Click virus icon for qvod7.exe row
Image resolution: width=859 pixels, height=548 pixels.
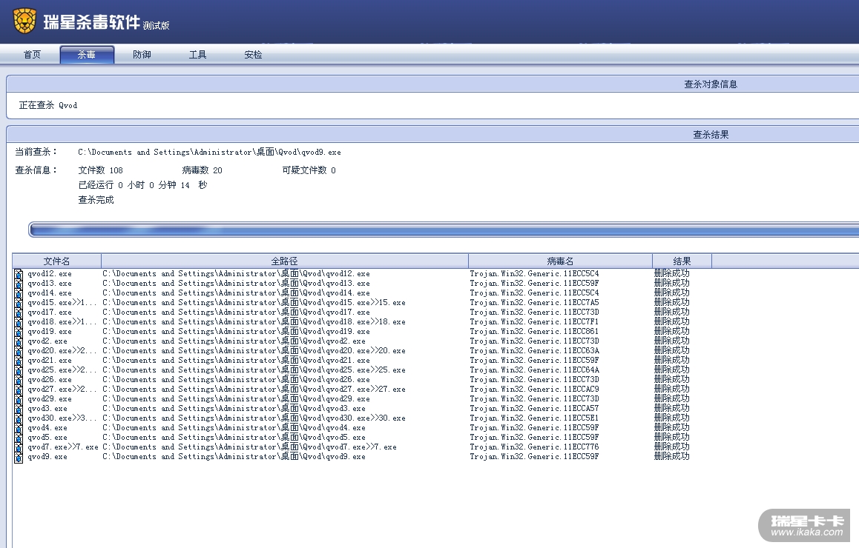(x=19, y=447)
